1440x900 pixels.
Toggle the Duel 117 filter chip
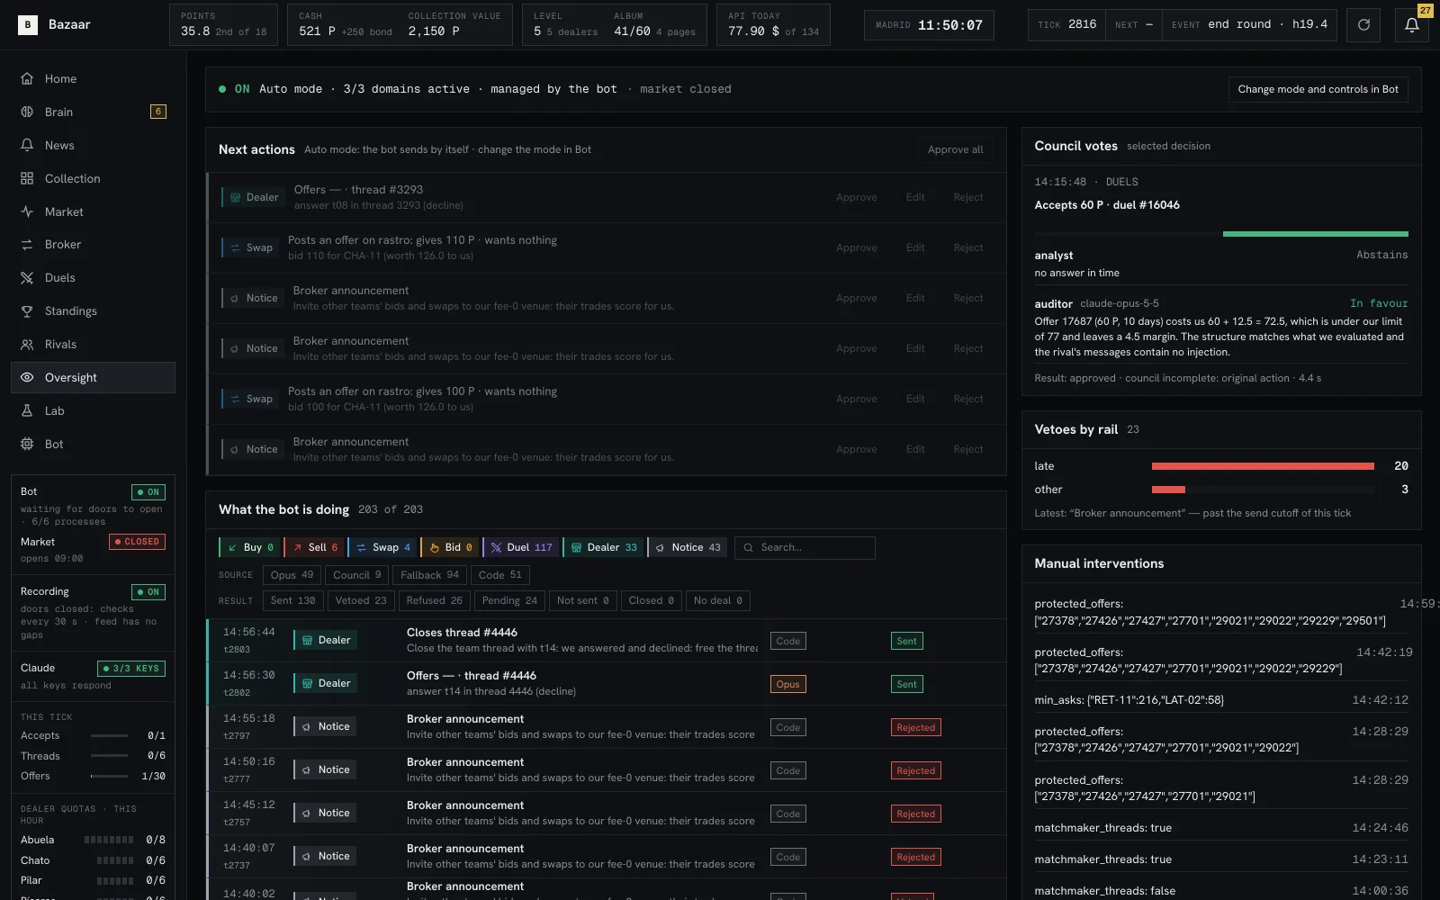pyautogui.click(x=520, y=547)
